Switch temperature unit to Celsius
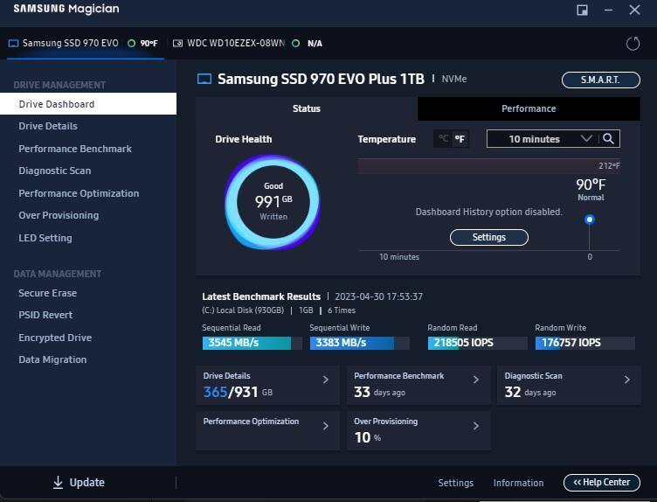 (x=443, y=139)
